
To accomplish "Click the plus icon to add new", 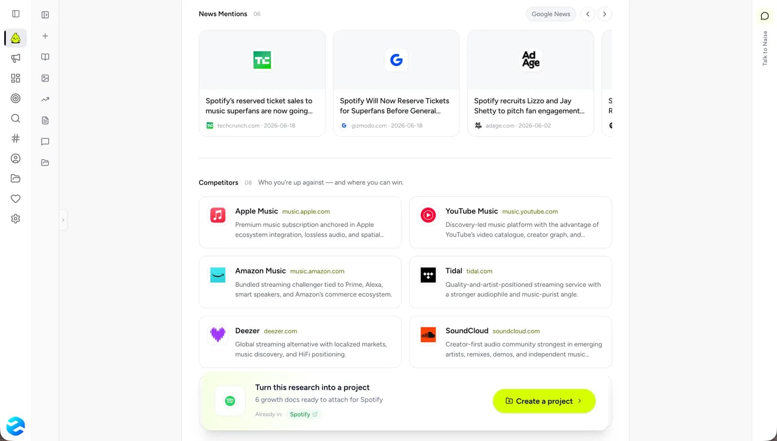I will [x=45, y=36].
